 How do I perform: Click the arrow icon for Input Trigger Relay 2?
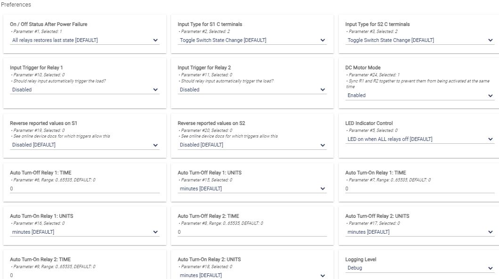tap(323, 90)
